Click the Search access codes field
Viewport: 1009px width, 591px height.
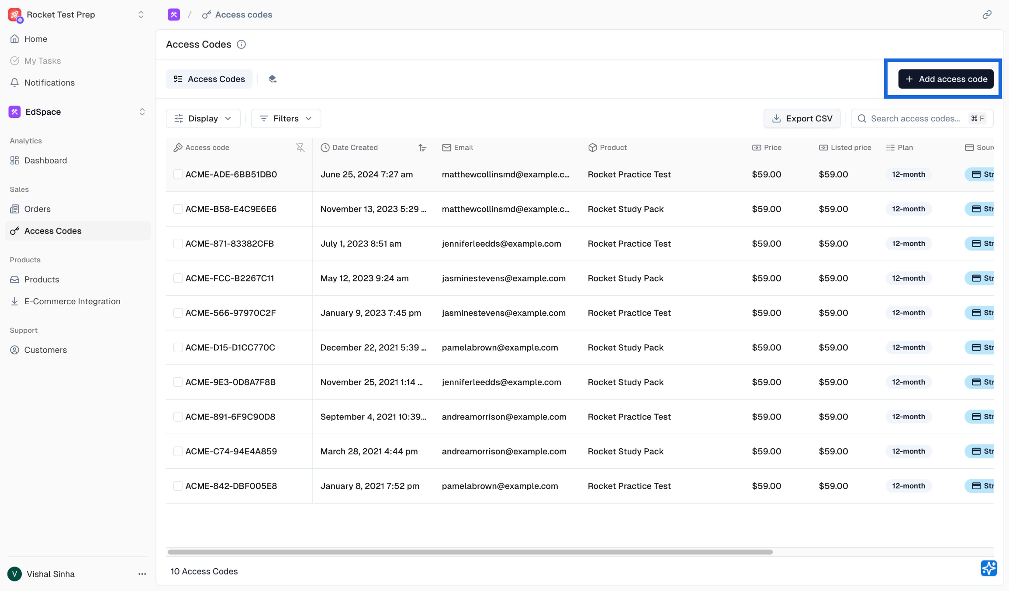[915, 119]
